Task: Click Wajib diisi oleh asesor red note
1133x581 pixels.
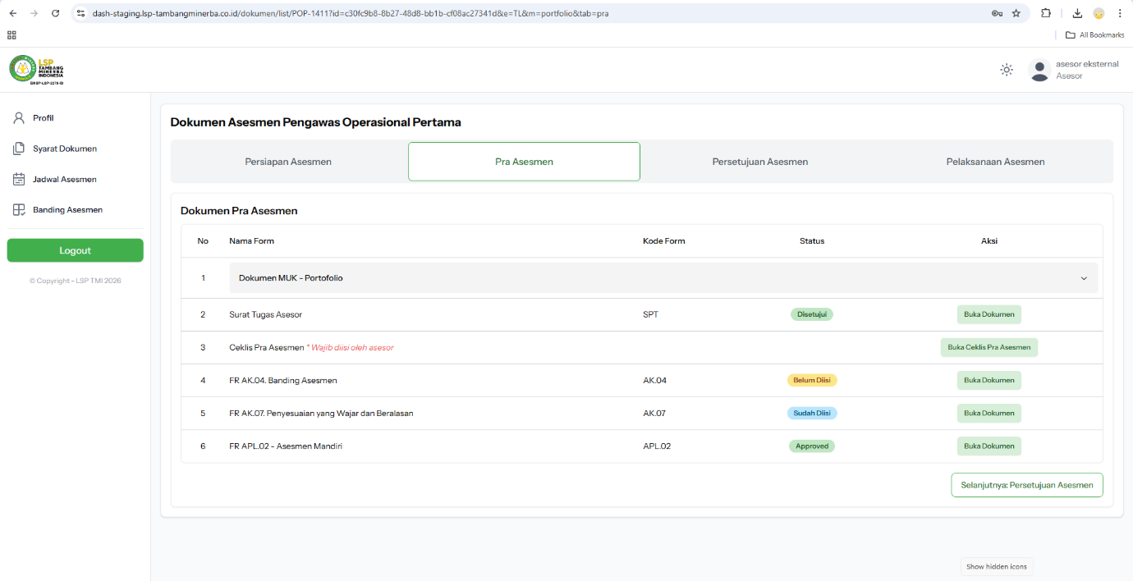Action: tap(351, 347)
